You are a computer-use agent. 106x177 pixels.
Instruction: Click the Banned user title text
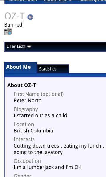[x=13, y=25]
